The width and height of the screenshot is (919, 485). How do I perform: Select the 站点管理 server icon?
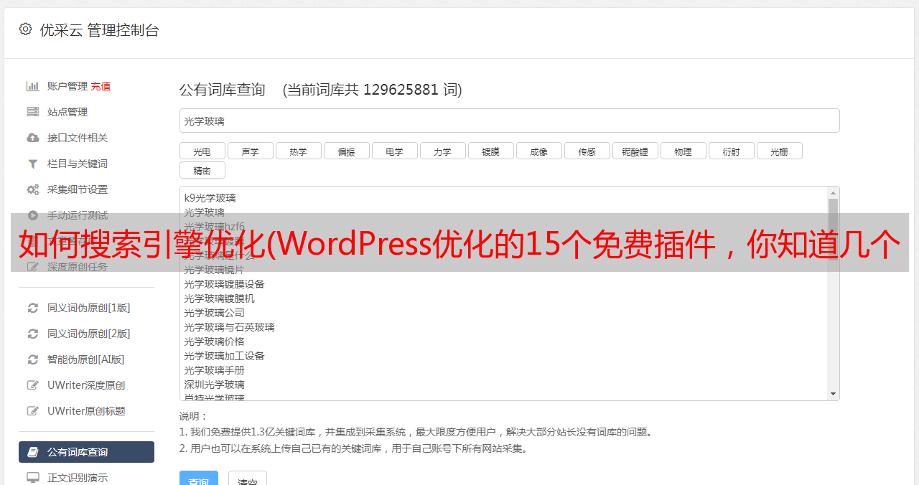pos(32,112)
